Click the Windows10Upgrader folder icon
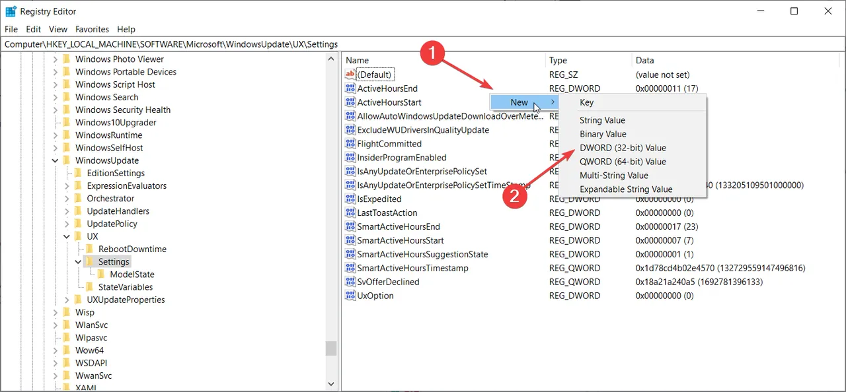The image size is (846, 392). 66,122
